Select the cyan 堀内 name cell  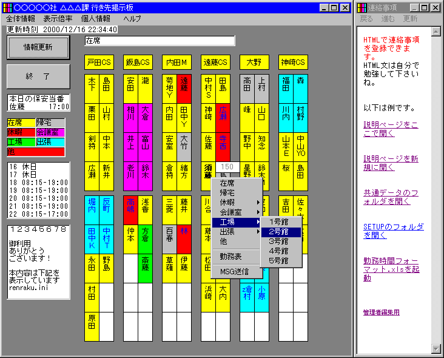92,210
